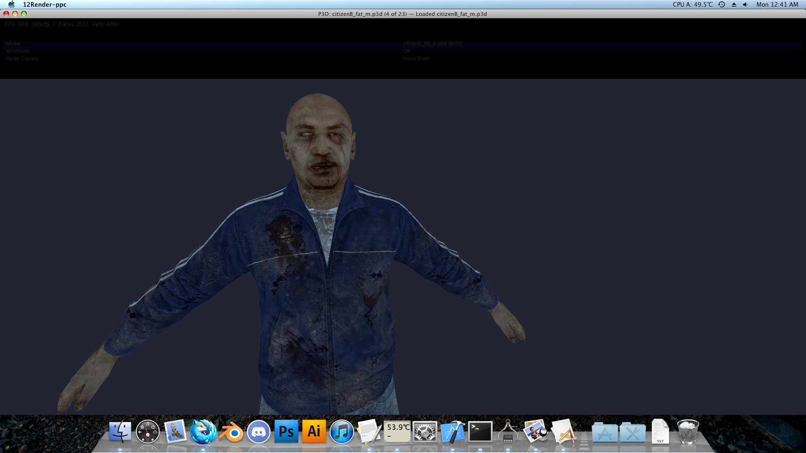The height and width of the screenshot is (453, 806).
Task: Open Adobe Illustrator in the dock
Action: [x=314, y=431]
